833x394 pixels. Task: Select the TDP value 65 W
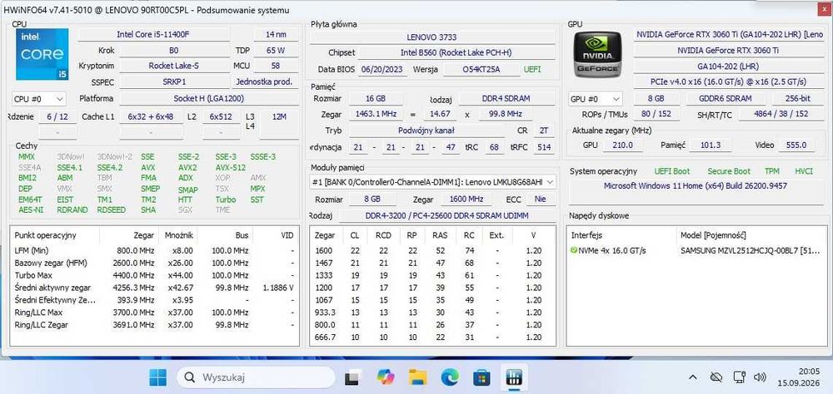click(x=277, y=51)
